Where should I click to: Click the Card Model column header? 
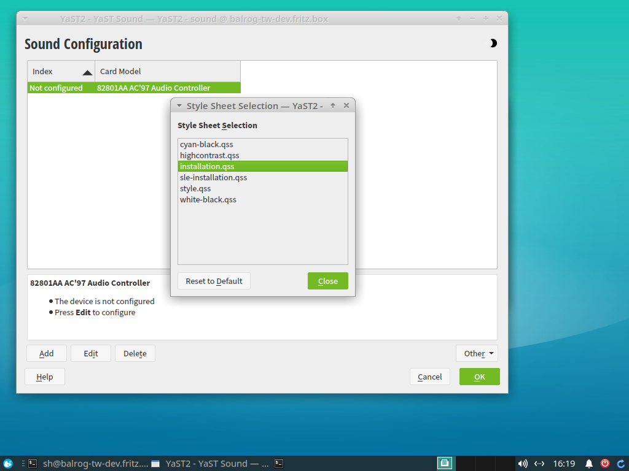[x=168, y=71]
